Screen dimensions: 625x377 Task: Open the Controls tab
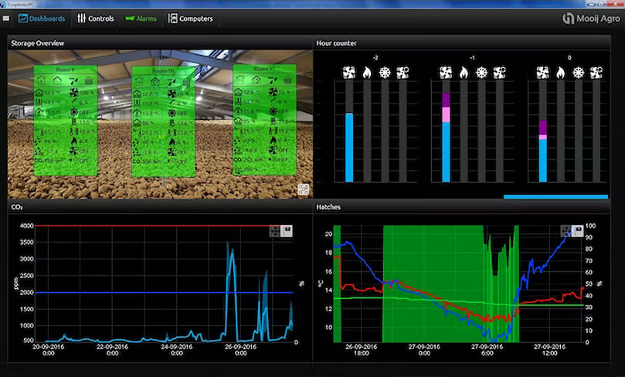click(96, 19)
